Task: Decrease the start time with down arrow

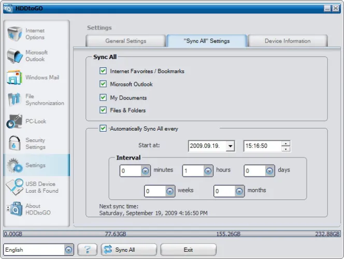Action: coord(285,149)
